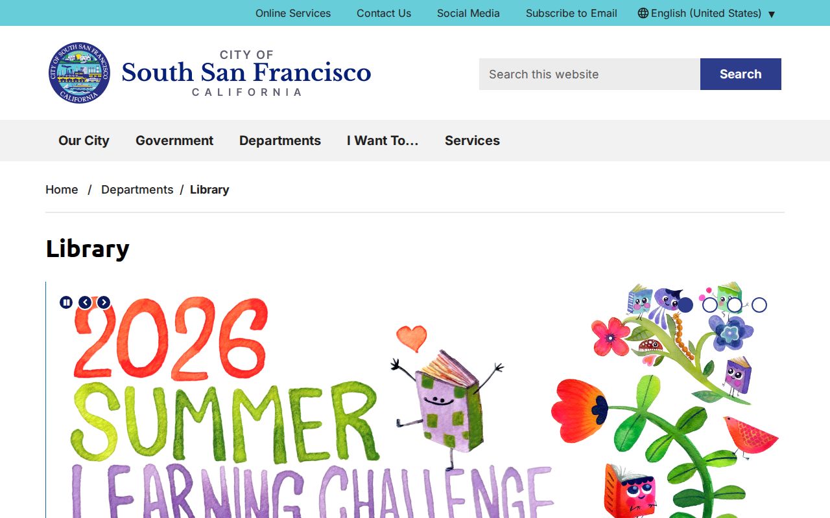Image resolution: width=830 pixels, height=518 pixels.
Task: Go to the Home breadcrumb
Action: [x=62, y=190]
